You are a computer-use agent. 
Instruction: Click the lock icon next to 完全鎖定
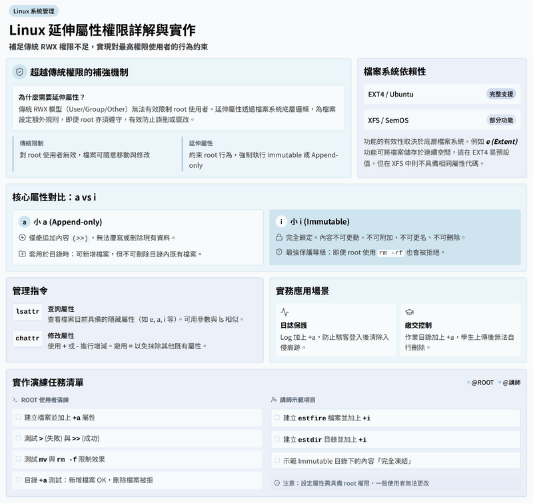coord(280,237)
